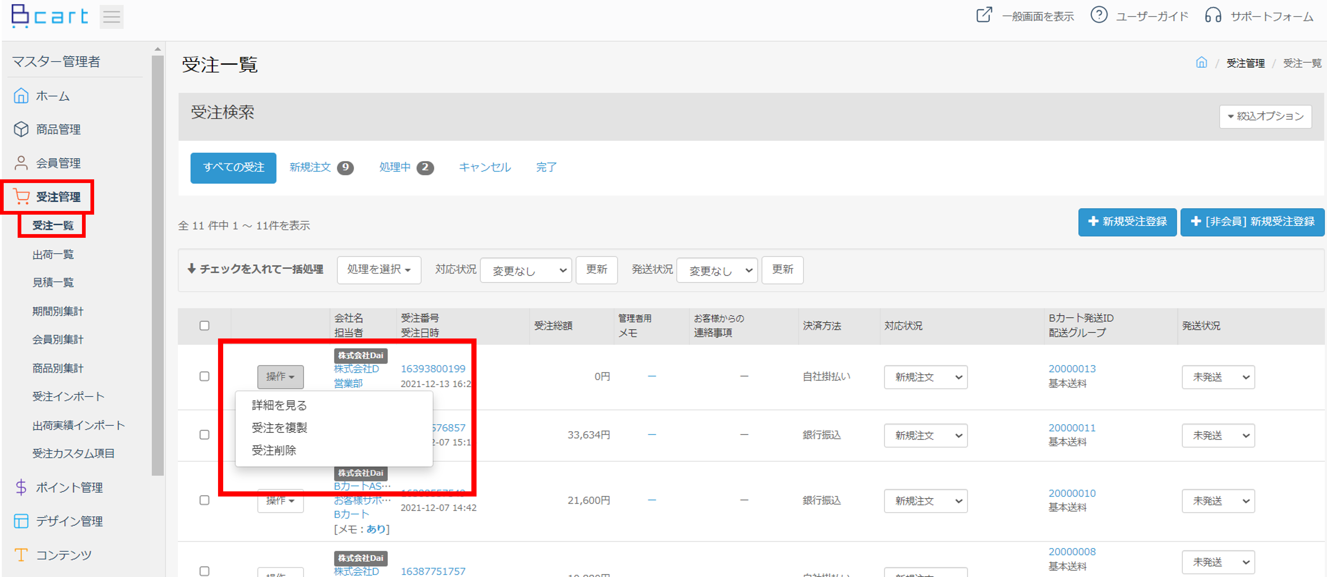1327x577 pixels.
Task: Click the dollar icon for ポイント管理
Action: click(x=21, y=487)
